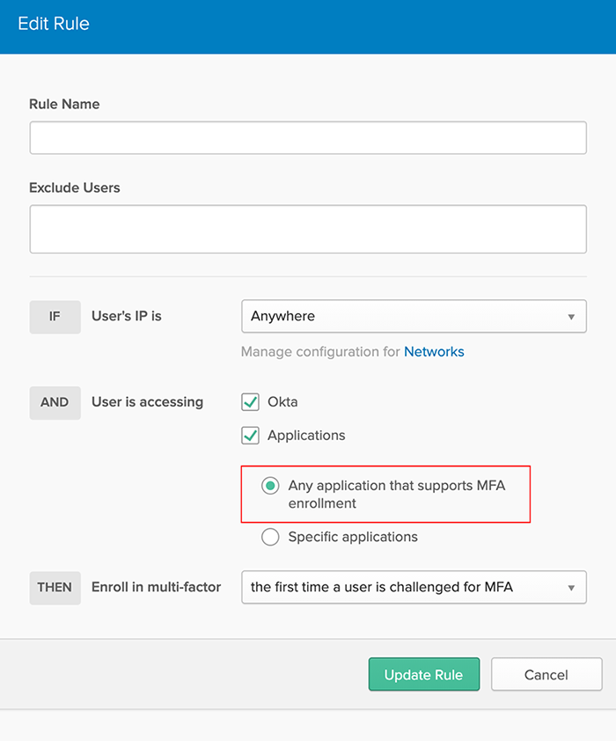Choose the Specific applications radio button
The image size is (616, 741).
coord(270,537)
